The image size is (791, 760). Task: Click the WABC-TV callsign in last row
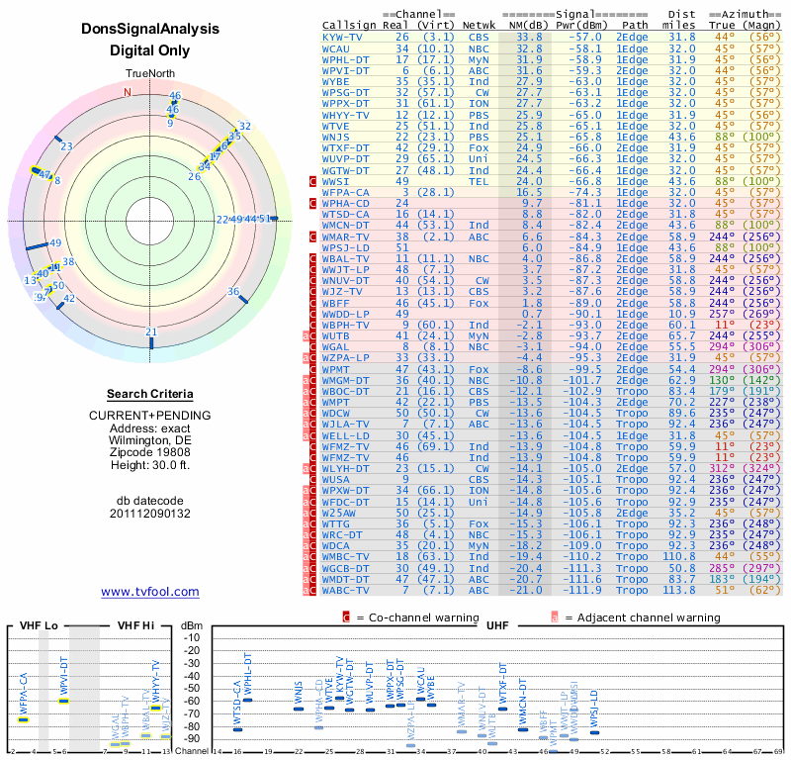click(346, 591)
